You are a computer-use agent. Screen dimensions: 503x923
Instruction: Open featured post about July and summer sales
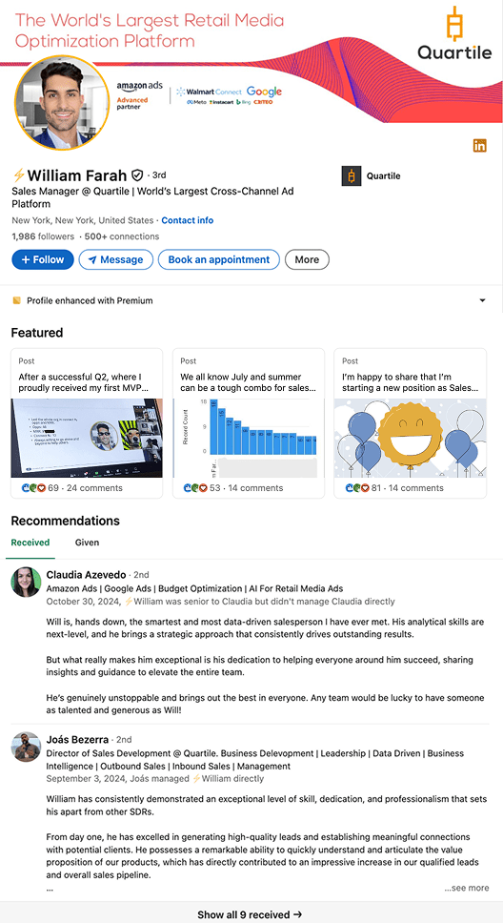point(249,423)
